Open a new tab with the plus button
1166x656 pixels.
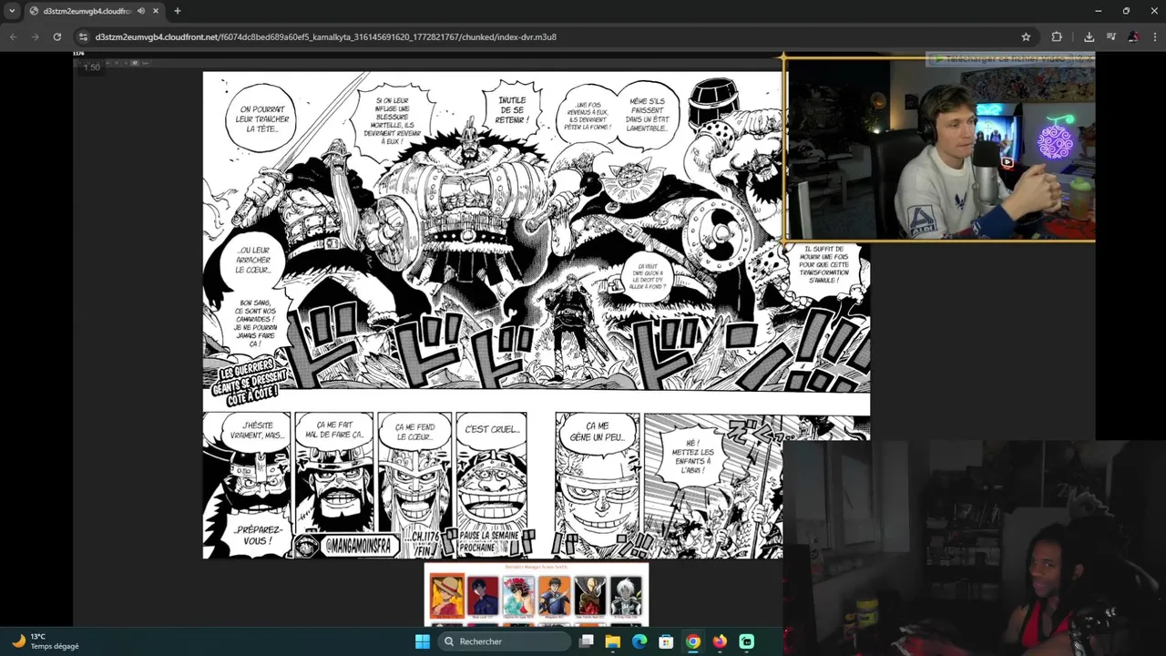click(177, 11)
